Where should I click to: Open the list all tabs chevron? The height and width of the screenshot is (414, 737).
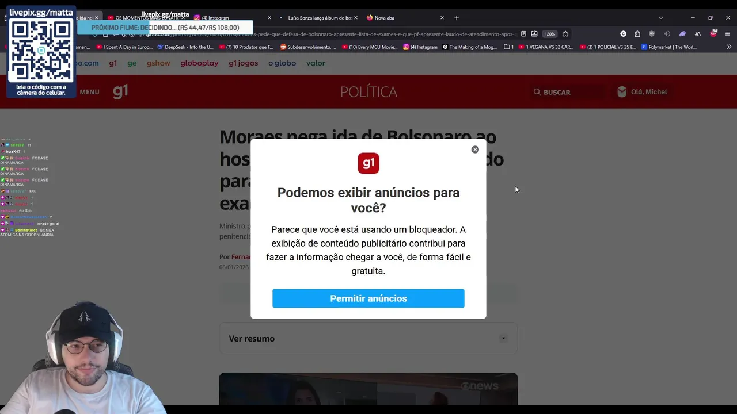tap(660, 18)
